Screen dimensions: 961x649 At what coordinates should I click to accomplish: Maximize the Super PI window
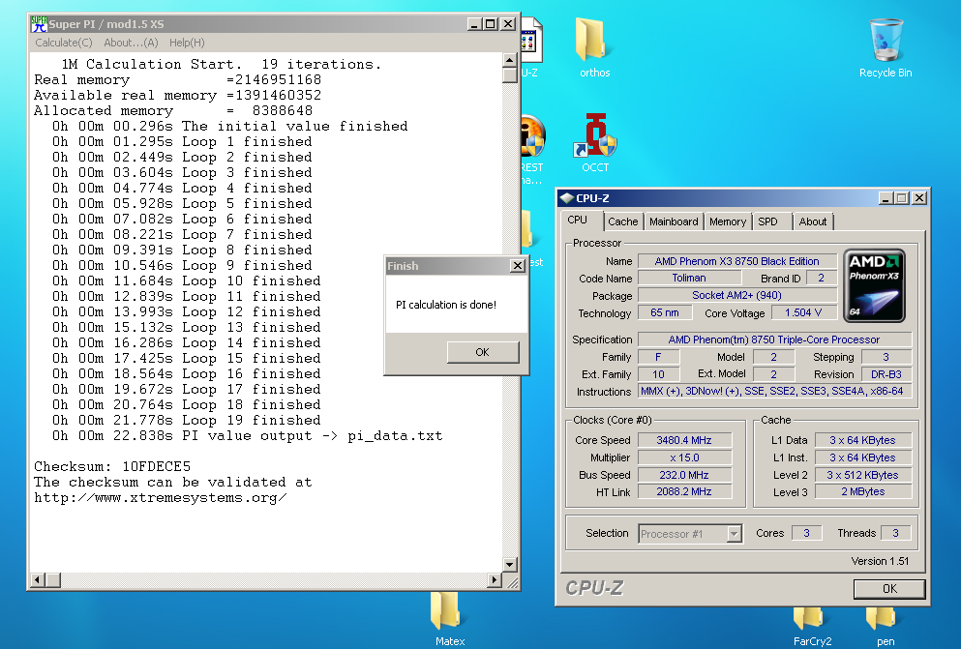click(x=491, y=24)
